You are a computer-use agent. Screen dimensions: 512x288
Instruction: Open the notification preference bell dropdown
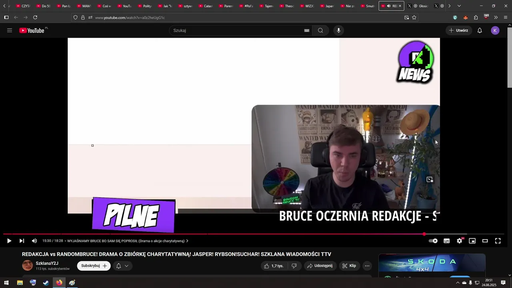122,266
